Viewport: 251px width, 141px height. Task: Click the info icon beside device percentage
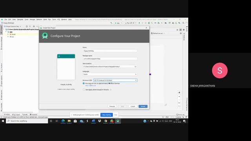[84, 83]
